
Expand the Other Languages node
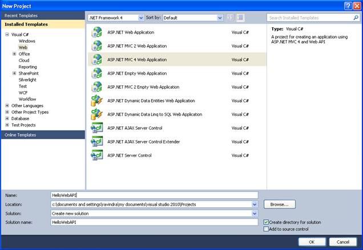click(7, 105)
